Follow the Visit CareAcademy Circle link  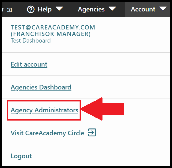pyautogui.click(x=47, y=133)
